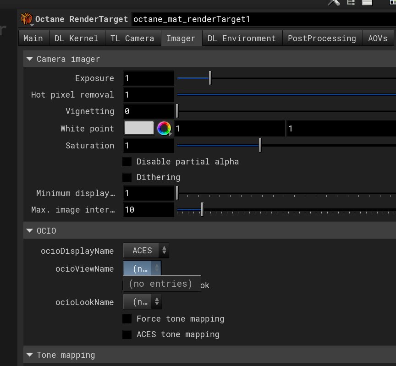The image size is (396, 366).
Task: Tick the ACES tone mapping checkbox
Action: tap(127, 334)
